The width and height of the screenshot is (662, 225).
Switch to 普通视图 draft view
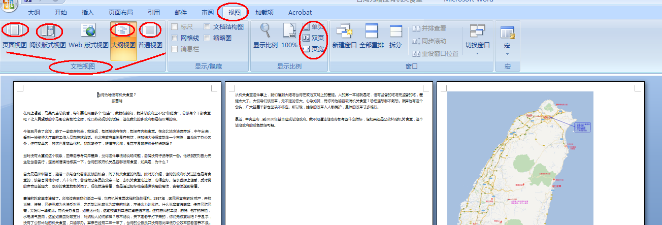coord(150,36)
